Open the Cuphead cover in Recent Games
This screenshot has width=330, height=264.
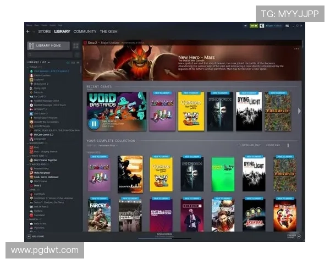tap(191, 111)
